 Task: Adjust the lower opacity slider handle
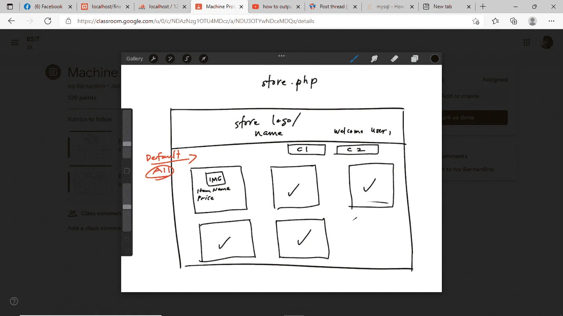(x=127, y=207)
